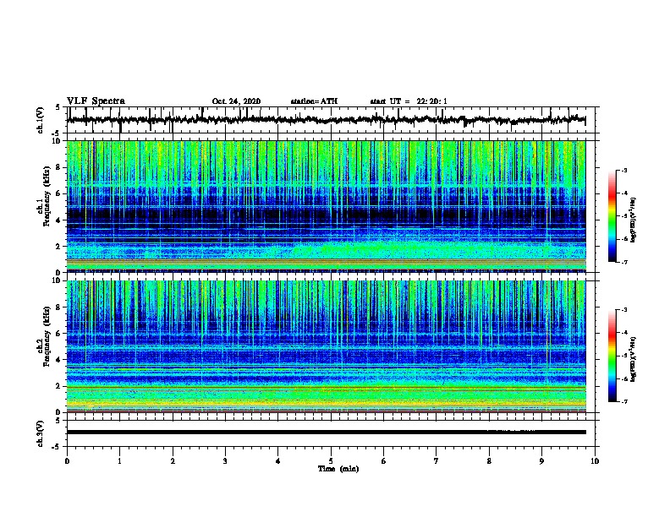
Task: Click time axis tick label "10" at bottom right
Action: click(x=595, y=461)
